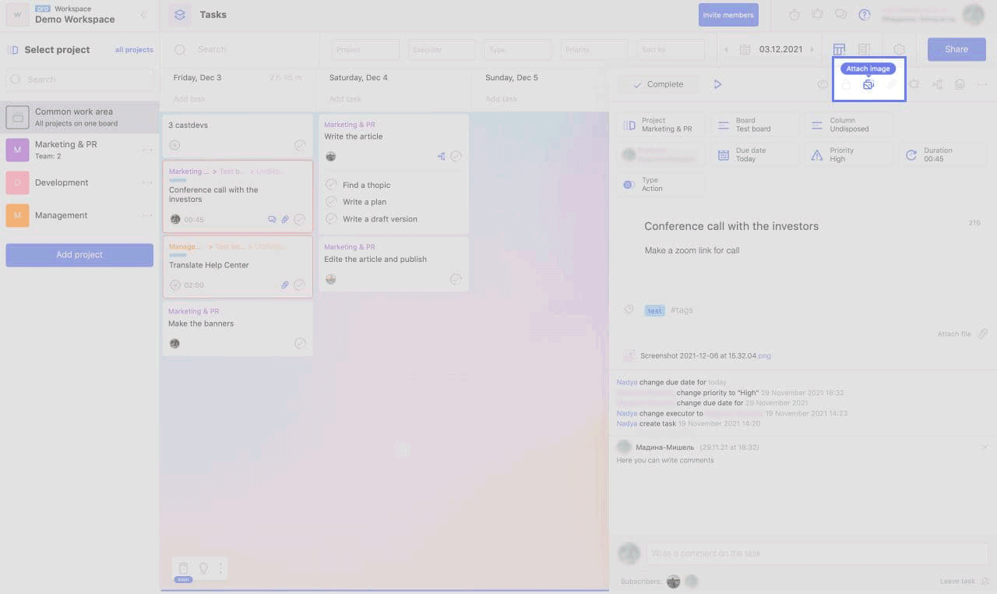Open the settings gear icon
997x594 pixels.
(x=899, y=50)
